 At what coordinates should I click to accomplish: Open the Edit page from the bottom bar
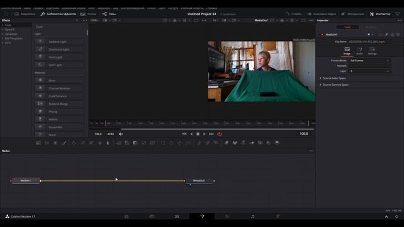pos(177,216)
